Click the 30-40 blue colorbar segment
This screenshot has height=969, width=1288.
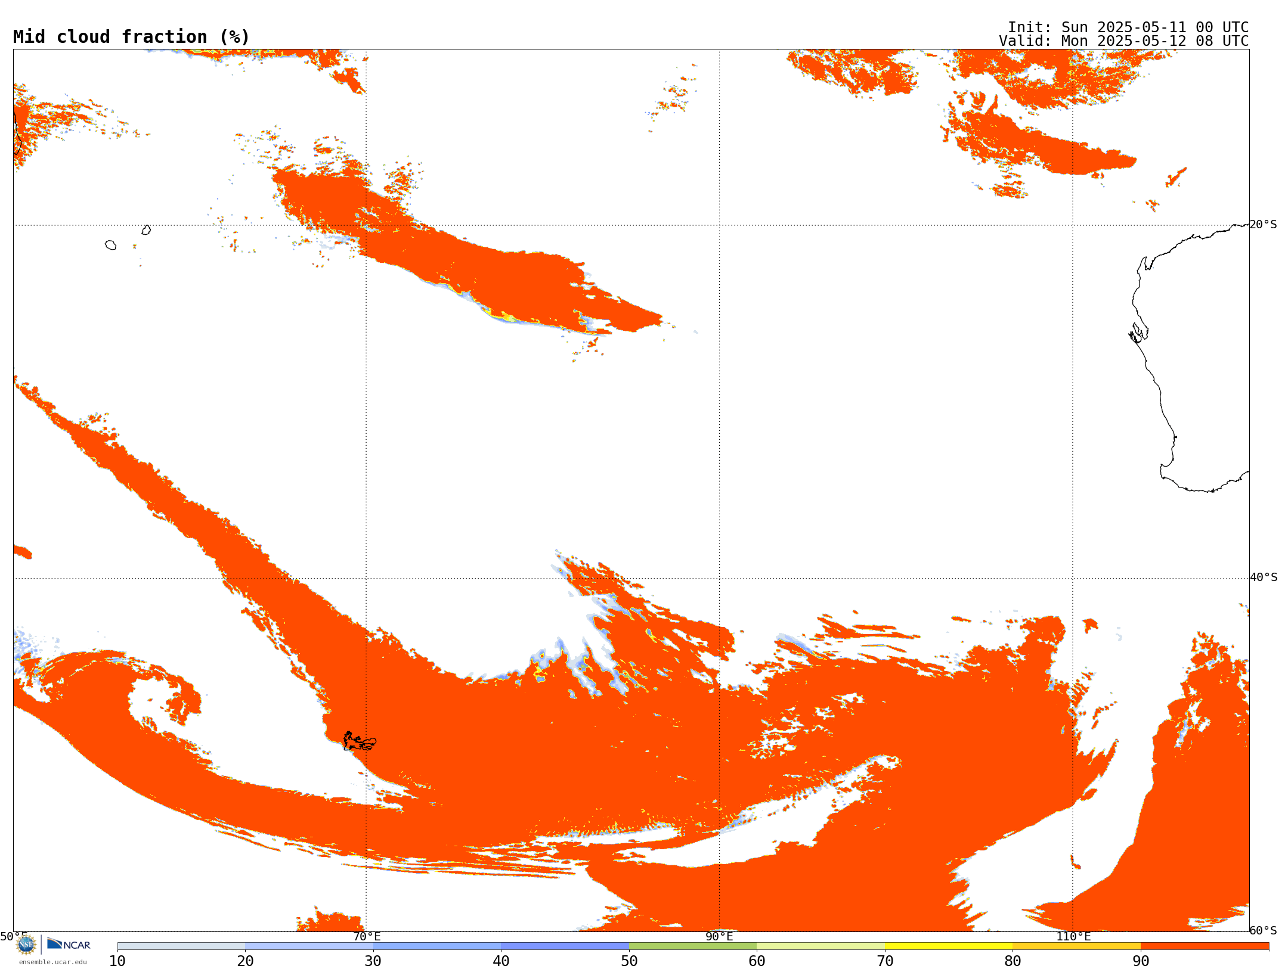tap(437, 946)
